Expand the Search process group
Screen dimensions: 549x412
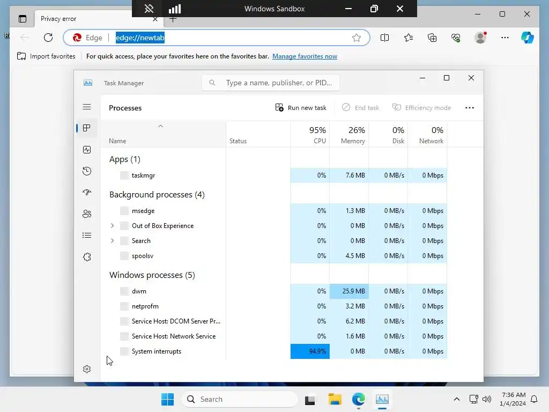(x=113, y=241)
